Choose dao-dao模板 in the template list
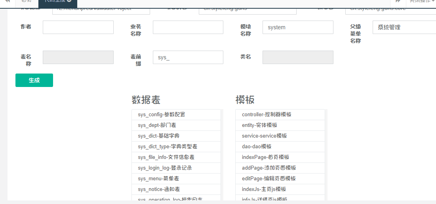436x204 pixels. (x=280, y=147)
